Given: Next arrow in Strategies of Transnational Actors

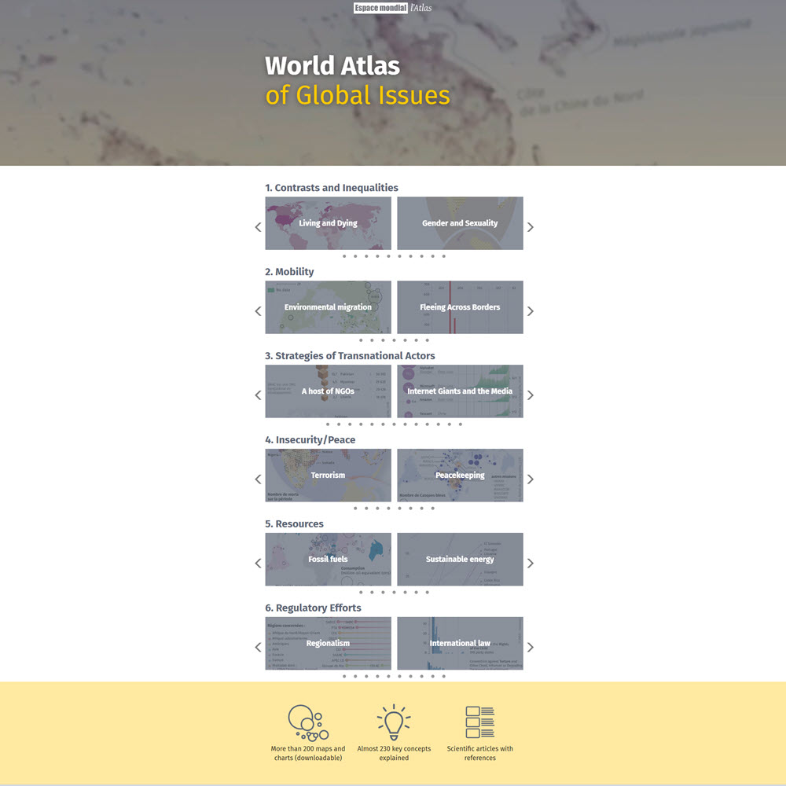Looking at the screenshot, I should pos(531,395).
